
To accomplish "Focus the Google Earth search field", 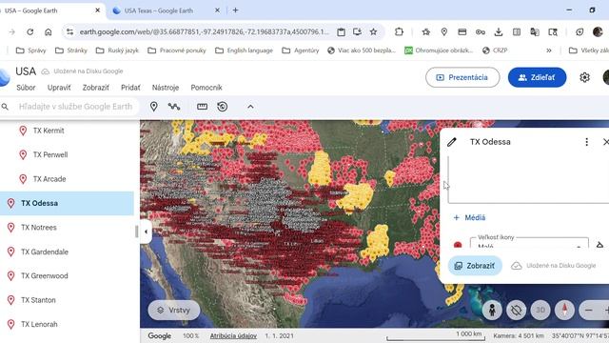I will pos(75,106).
